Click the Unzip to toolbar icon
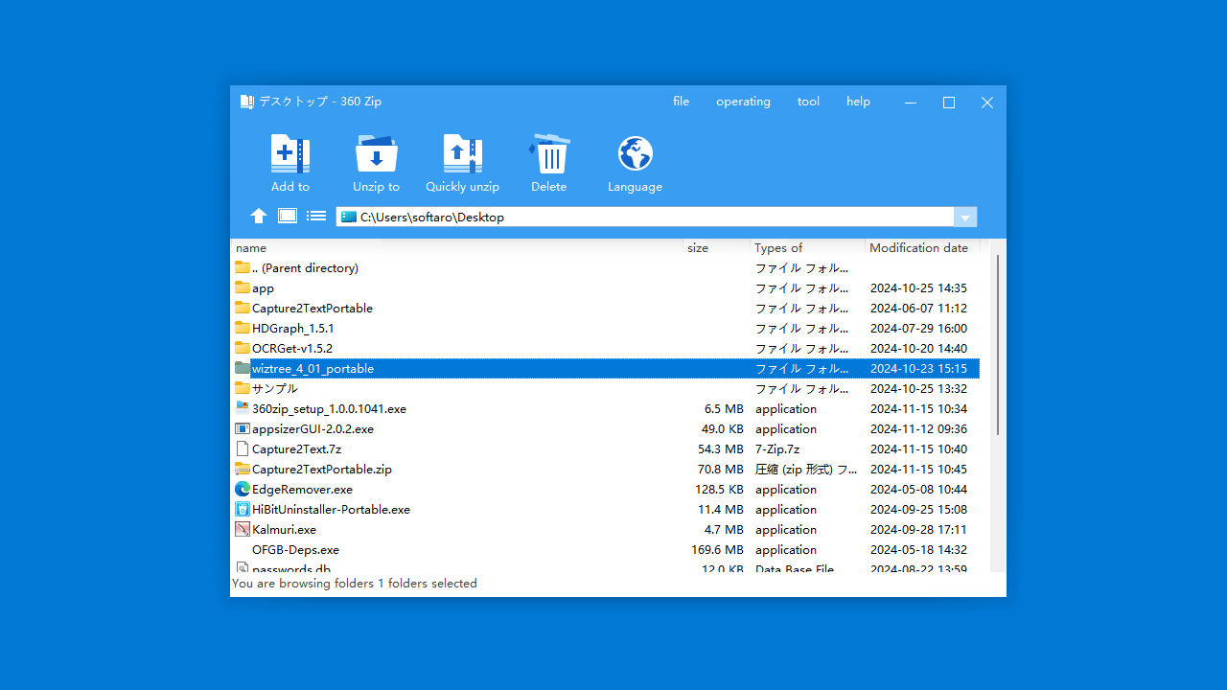Viewport: 1227px width, 690px height. (376, 153)
